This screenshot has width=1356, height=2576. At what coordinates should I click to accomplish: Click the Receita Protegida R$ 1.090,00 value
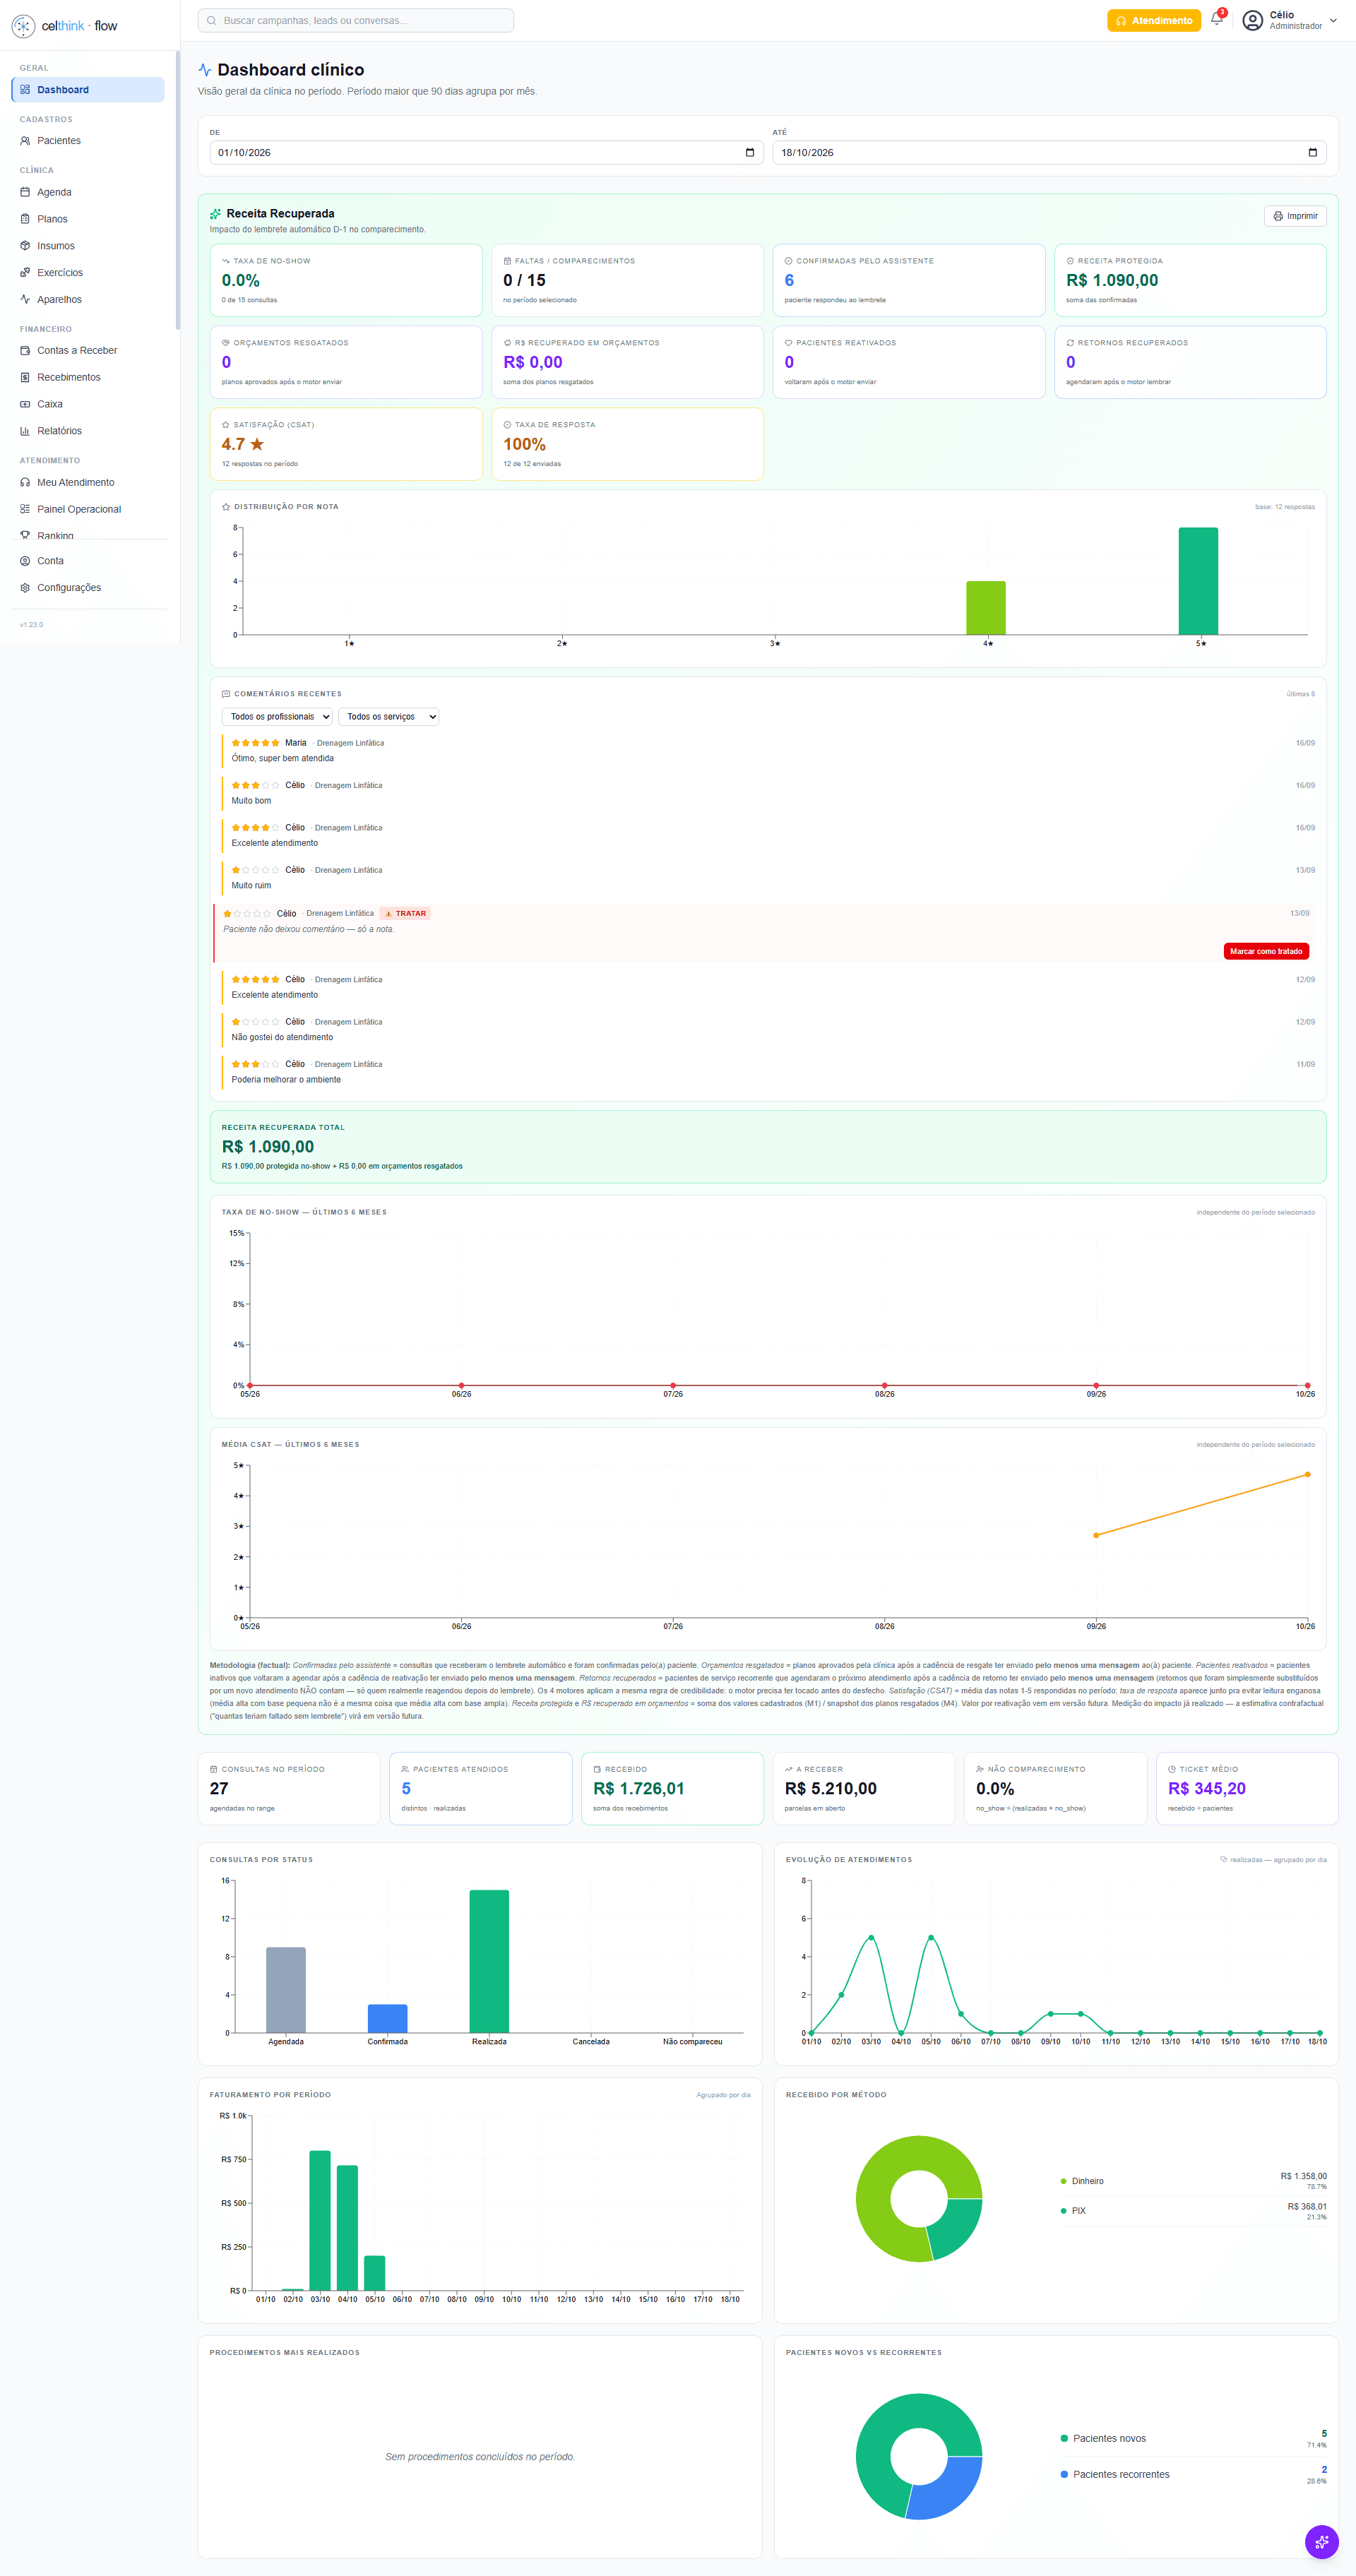tap(1111, 281)
